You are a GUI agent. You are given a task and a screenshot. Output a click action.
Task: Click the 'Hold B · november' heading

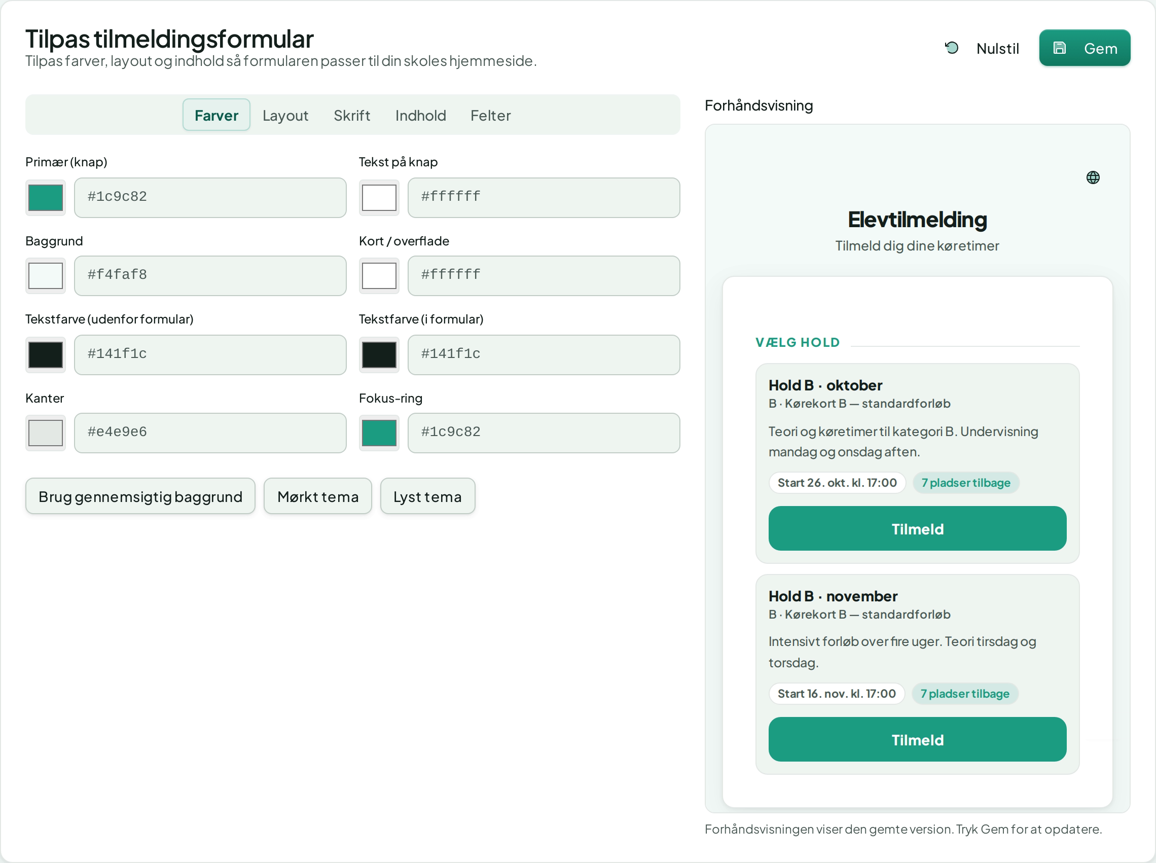(x=833, y=596)
